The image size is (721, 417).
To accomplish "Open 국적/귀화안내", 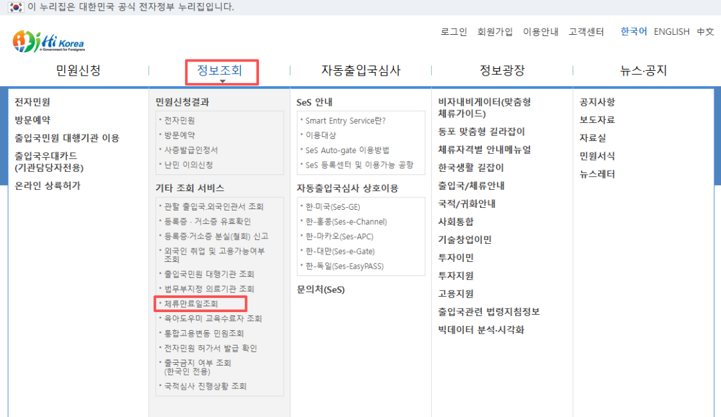I will [466, 203].
